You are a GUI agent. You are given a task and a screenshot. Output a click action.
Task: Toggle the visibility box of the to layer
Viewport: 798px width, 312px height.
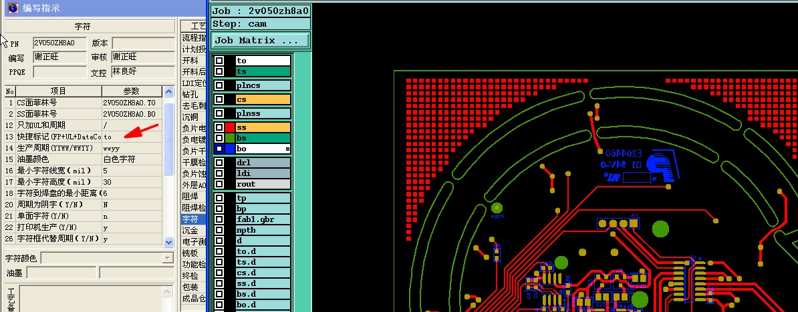[219, 61]
